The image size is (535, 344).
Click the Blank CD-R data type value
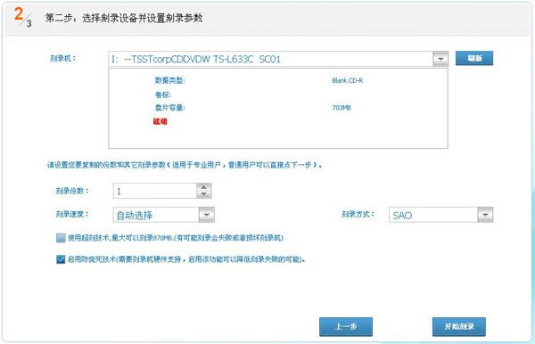click(348, 80)
